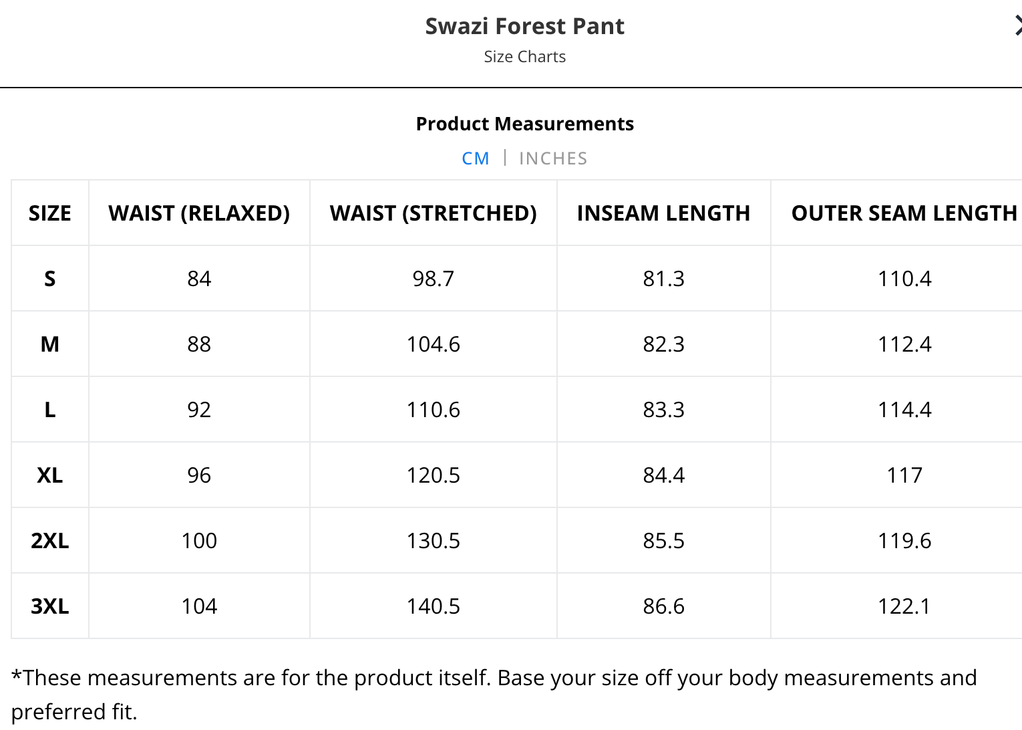The image size is (1022, 730).
Task: Click the INSEAM LENGTH column header
Action: (663, 213)
